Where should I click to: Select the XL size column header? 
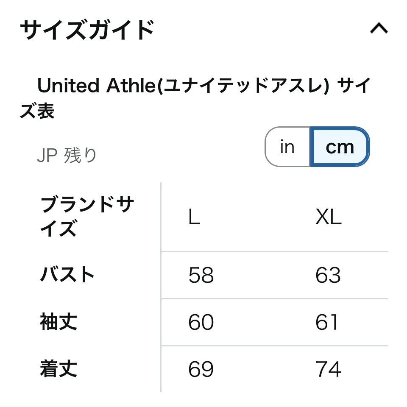[328, 218]
